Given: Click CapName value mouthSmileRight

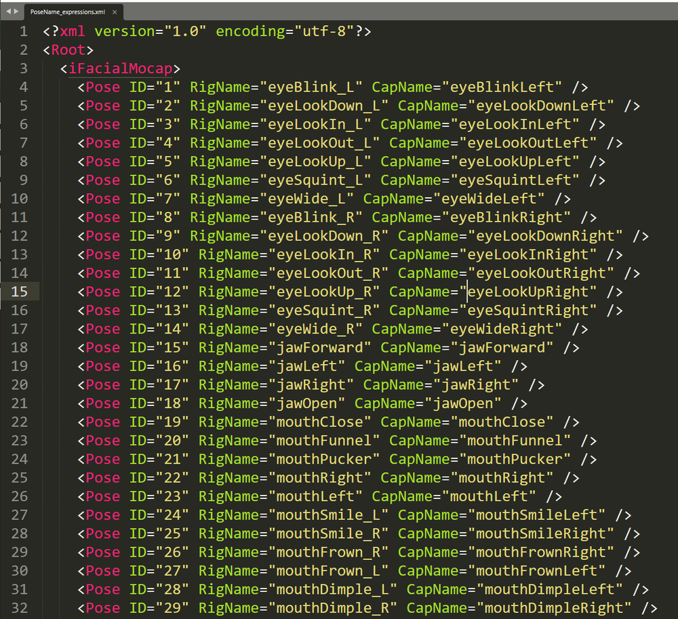Looking at the screenshot, I should pyautogui.click(x=540, y=534).
